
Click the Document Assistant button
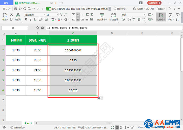tap(161, 17)
